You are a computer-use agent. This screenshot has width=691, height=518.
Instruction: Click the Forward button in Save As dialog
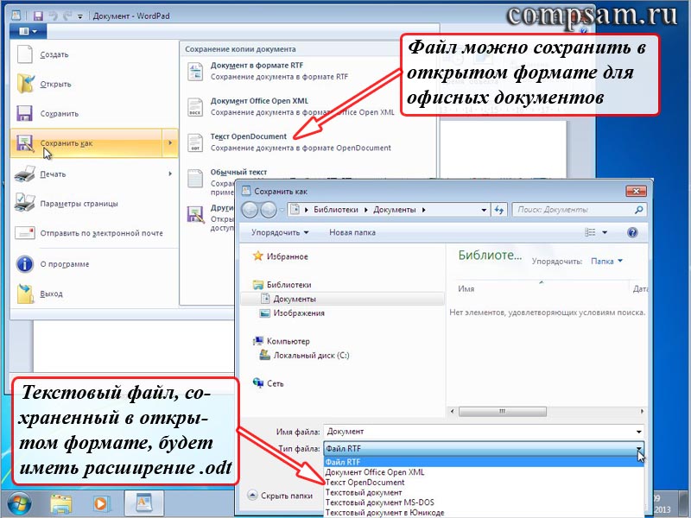[x=269, y=210]
